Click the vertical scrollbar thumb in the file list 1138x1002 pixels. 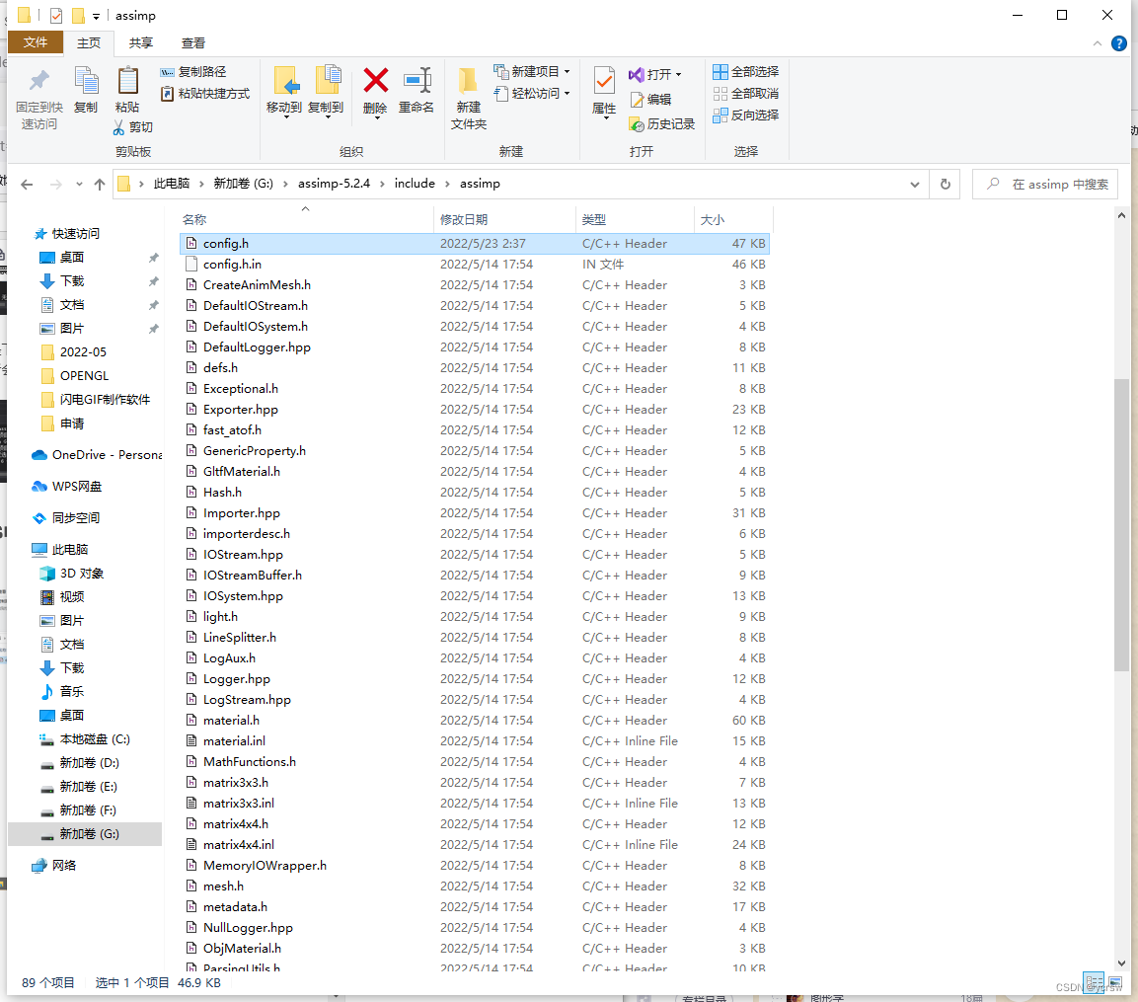coord(1121,524)
